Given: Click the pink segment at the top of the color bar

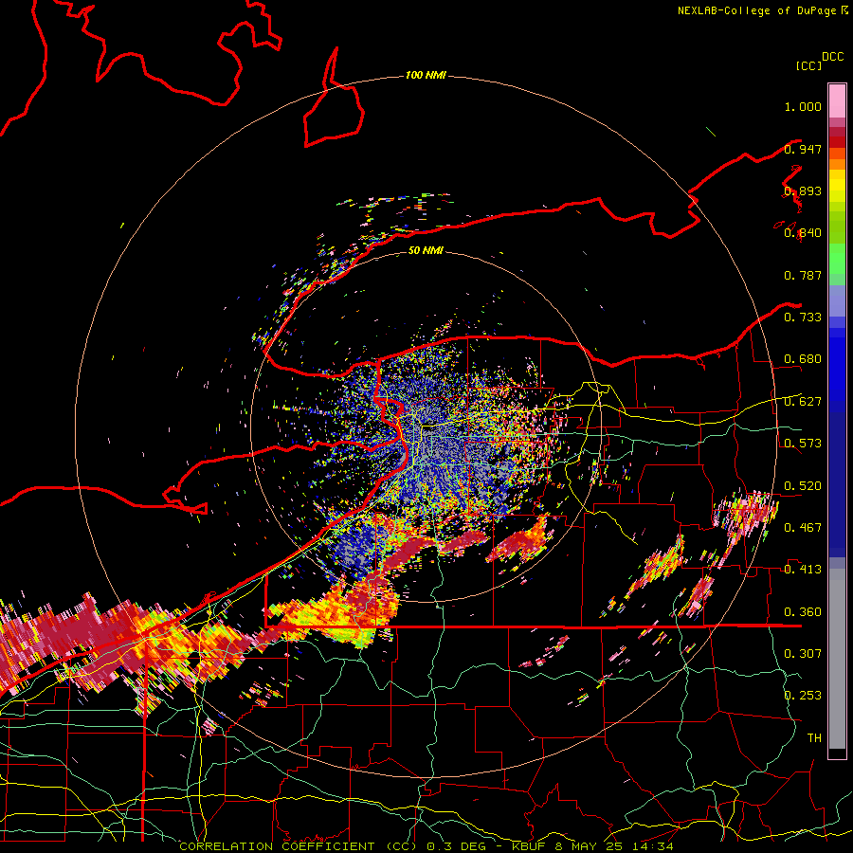Looking at the screenshot, I should click(x=837, y=101).
